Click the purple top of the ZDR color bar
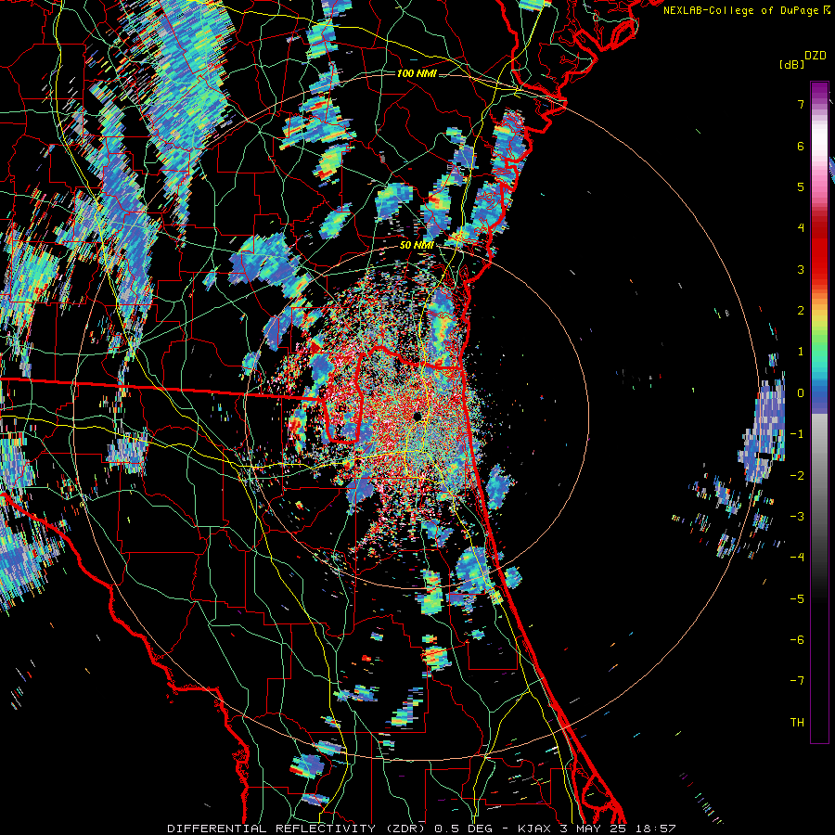 tap(819, 91)
